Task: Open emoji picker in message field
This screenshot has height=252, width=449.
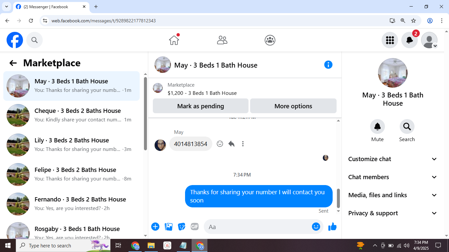Action: [316, 226]
